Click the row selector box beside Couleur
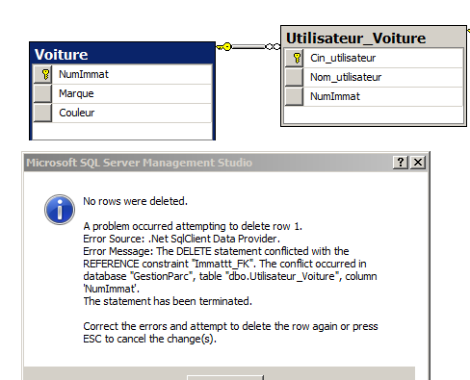The image size is (470, 380). (42, 113)
